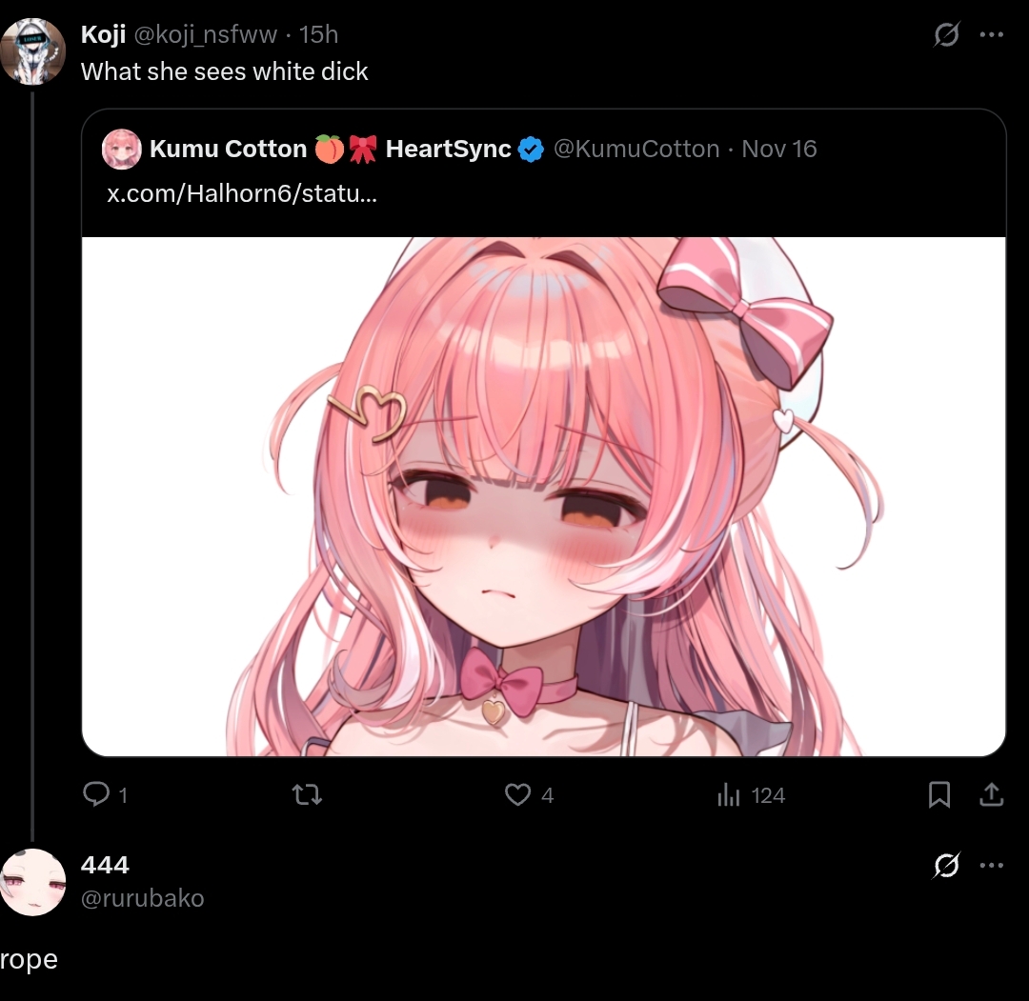View analytics showing 124 views

coord(751,795)
